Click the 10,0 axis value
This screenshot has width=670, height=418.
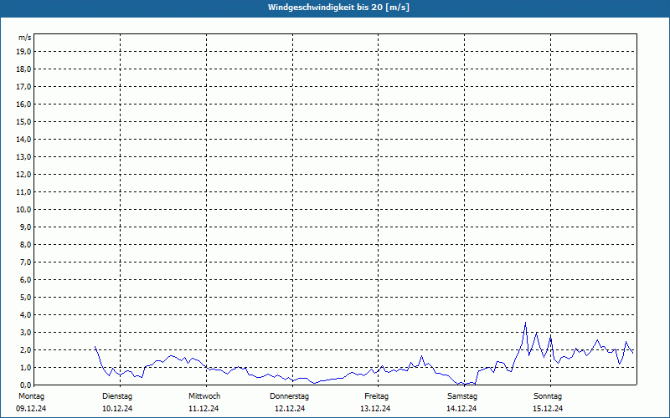23,210
